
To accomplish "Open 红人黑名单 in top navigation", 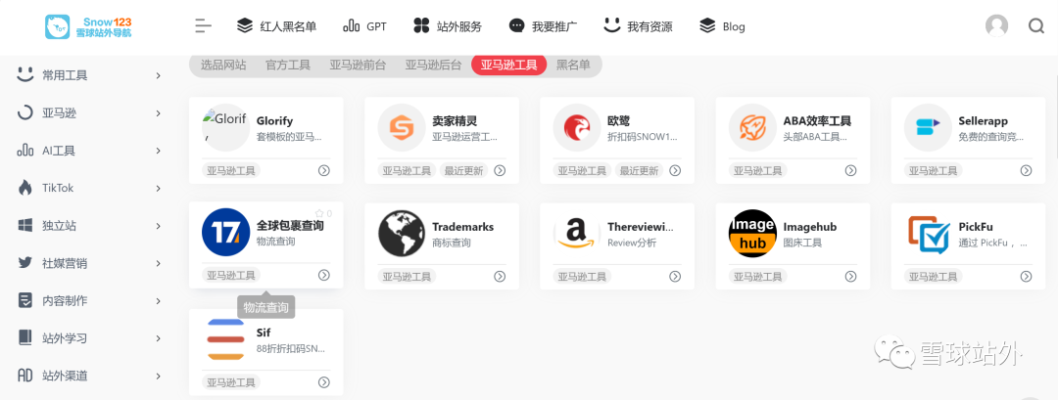I will [x=276, y=26].
